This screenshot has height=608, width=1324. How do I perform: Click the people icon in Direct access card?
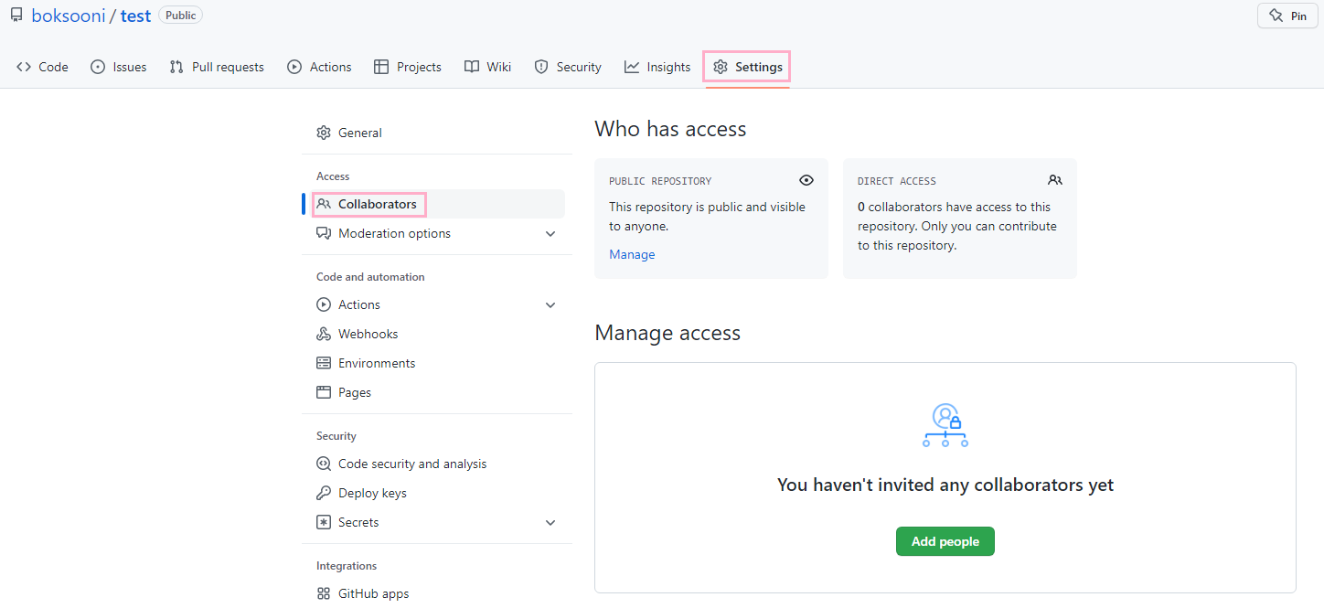coord(1055,180)
